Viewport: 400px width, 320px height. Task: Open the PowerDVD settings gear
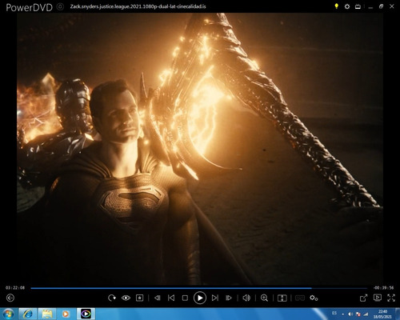point(347,6)
